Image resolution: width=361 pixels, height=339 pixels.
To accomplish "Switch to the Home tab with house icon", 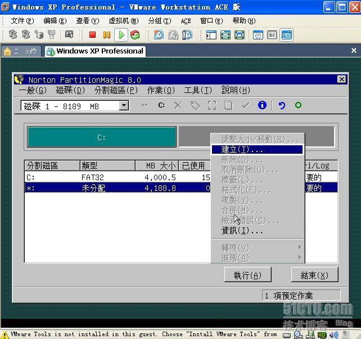I will [x=21, y=51].
